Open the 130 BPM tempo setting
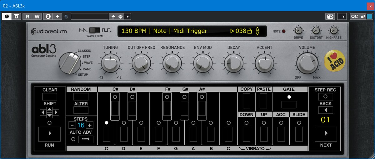Image resolution: width=375 pixels, height=159 pixels. [x=134, y=31]
